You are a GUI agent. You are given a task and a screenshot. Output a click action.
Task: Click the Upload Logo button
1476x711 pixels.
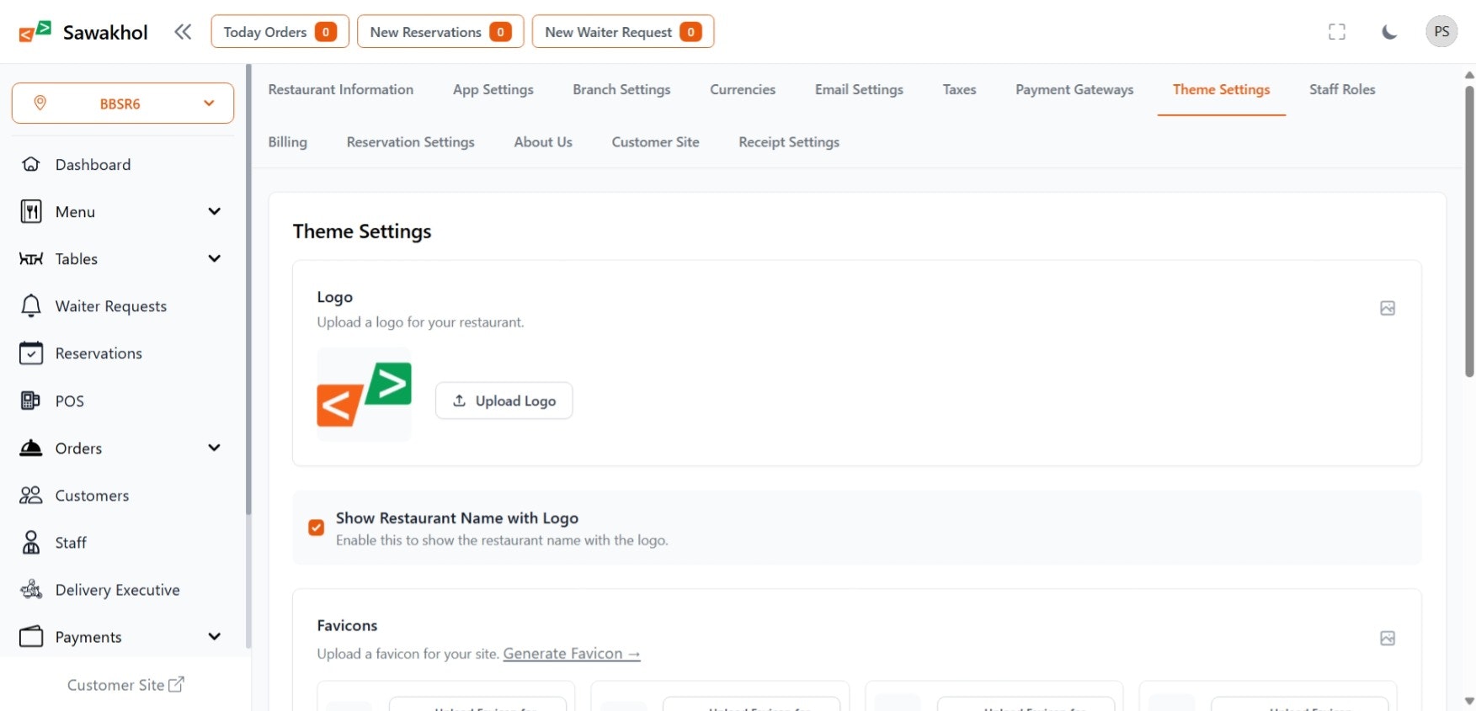[504, 401]
